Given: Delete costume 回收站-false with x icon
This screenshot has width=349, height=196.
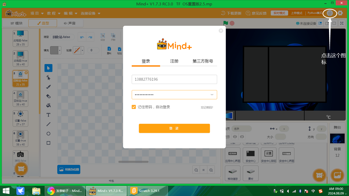Looking at the screenshot, I should (26, 73).
